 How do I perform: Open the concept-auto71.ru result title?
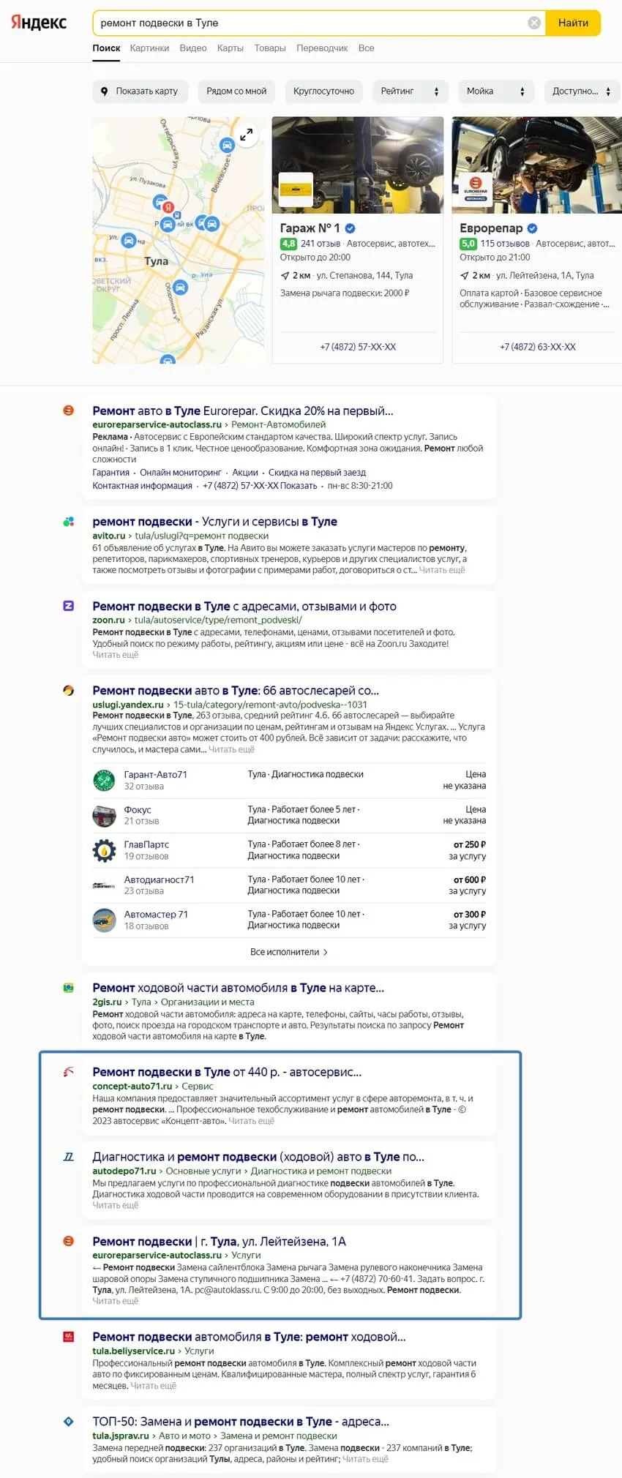[x=227, y=1072]
